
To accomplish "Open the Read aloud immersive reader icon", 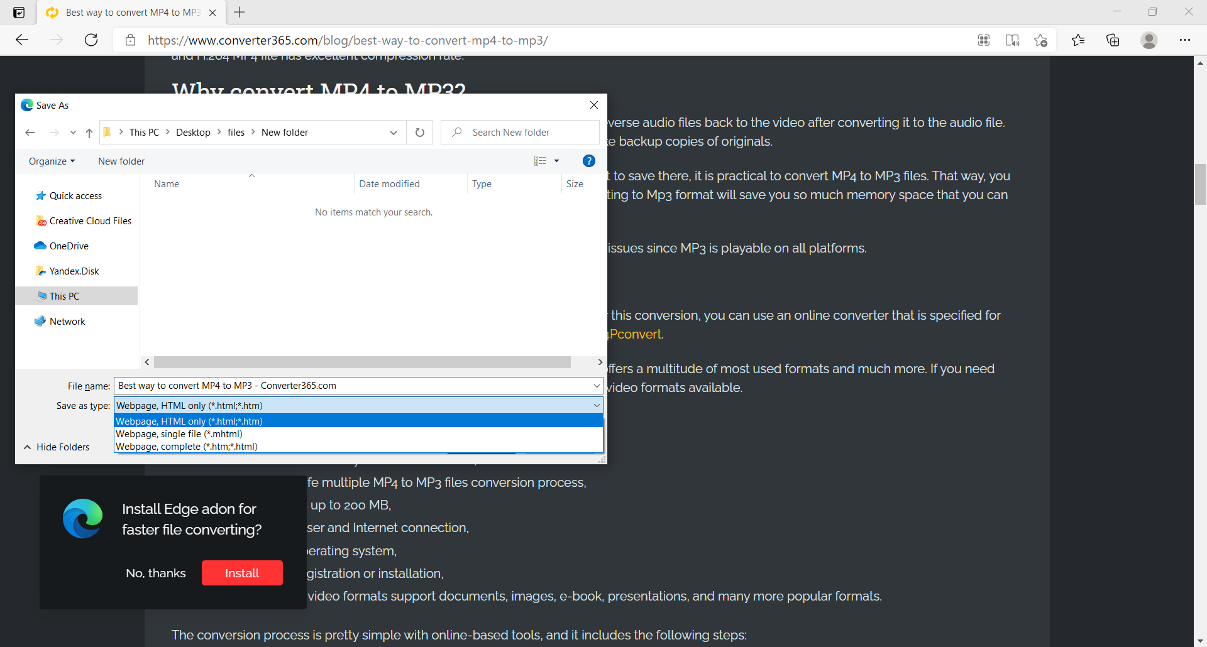I will [x=1012, y=40].
